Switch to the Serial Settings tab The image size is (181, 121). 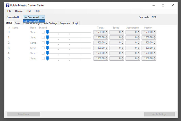(x=50, y=23)
